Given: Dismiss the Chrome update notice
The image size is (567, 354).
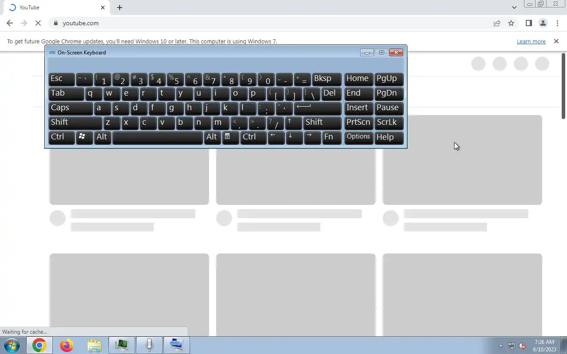Looking at the screenshot, I should click(556, 41).
